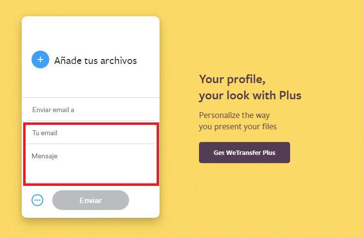Click the blue plus add-files icon
Image resolution: width=363 pixels, height=238 pixels.
pos(40,59)
